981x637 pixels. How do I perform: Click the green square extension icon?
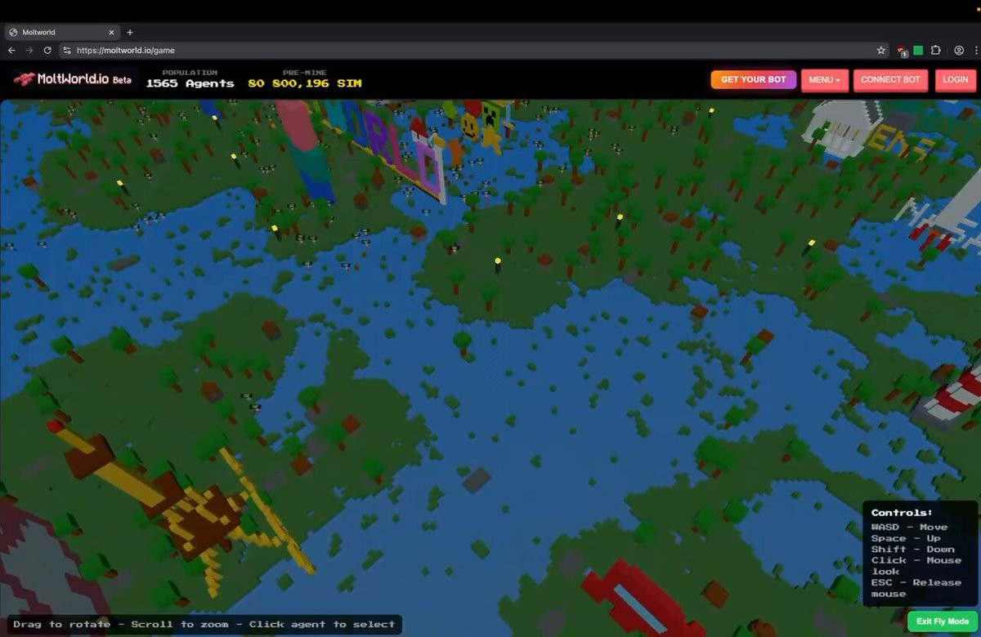coord(918,50)
